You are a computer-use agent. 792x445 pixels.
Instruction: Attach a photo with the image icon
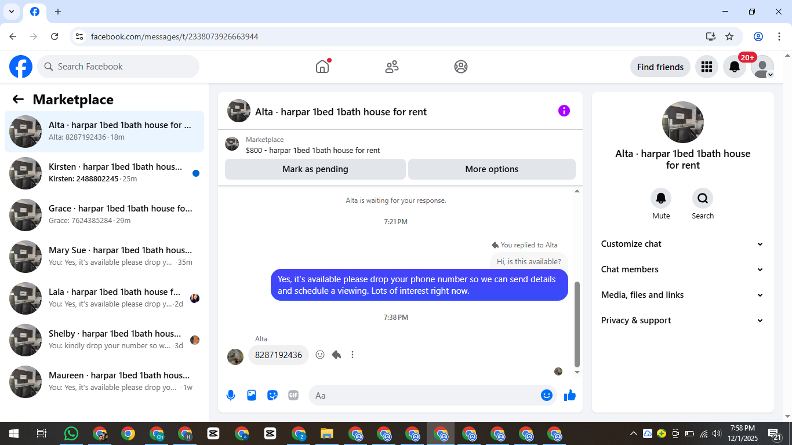(x=252, y=395)
